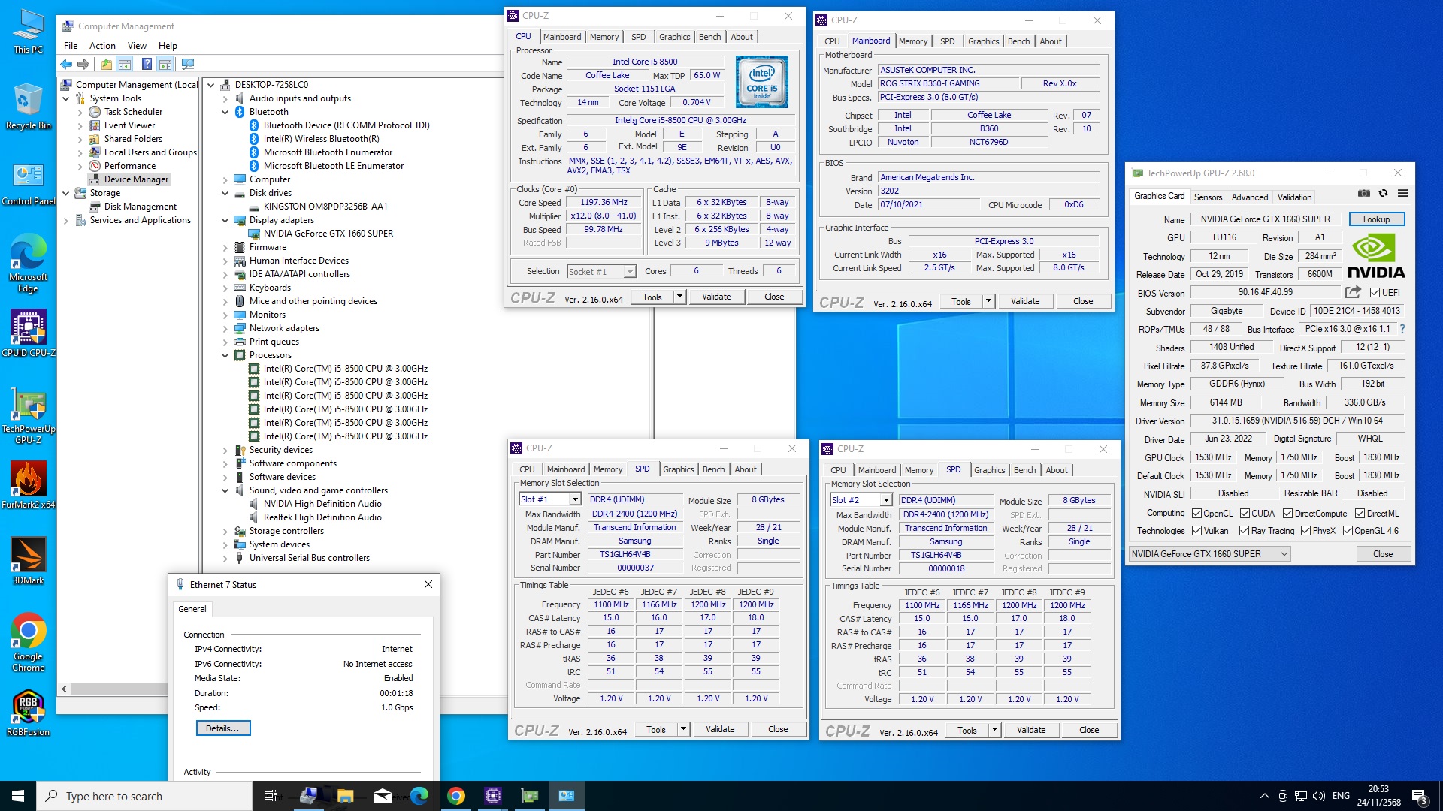Toggle the UEFI checkbox in GPU-Z

point(1375,293)
